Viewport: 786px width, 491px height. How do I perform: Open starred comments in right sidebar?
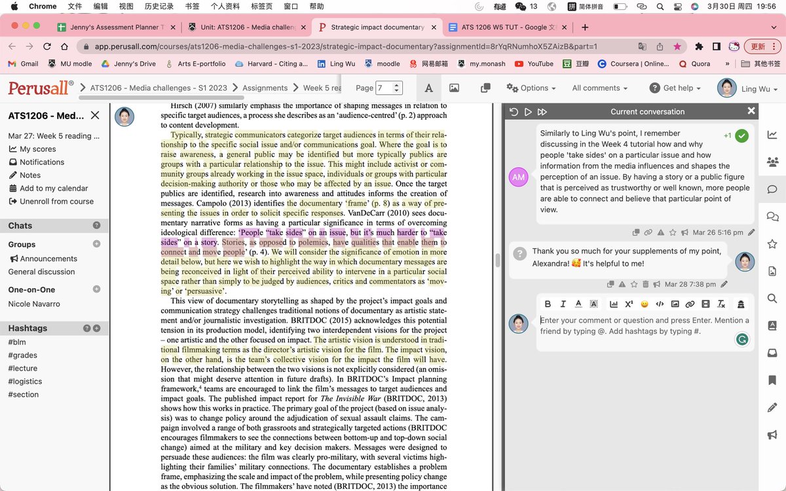pos(772,244)
